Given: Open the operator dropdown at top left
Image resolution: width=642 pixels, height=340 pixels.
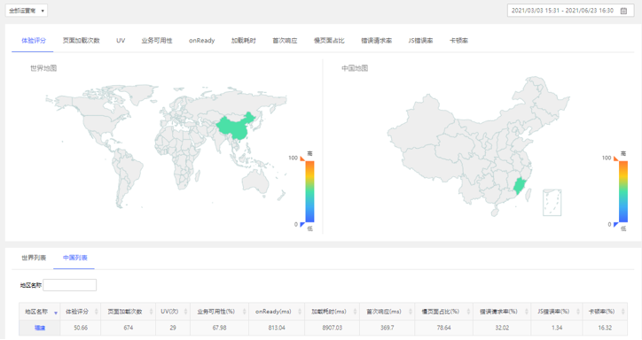Looking at the screenshot, I should pyautogui.click(x=27, y=11).
